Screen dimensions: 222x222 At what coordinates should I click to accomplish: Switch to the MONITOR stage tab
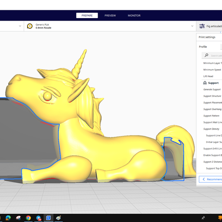click(x=134, y=15)
